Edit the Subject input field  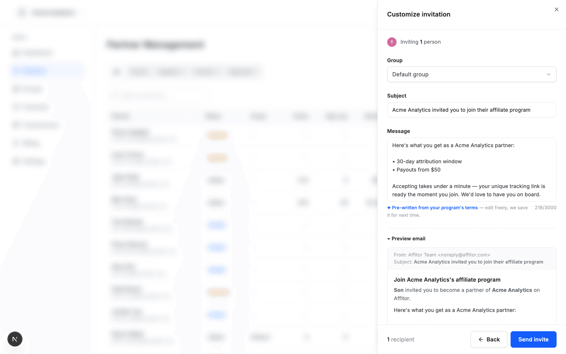[x=472, y=110]
